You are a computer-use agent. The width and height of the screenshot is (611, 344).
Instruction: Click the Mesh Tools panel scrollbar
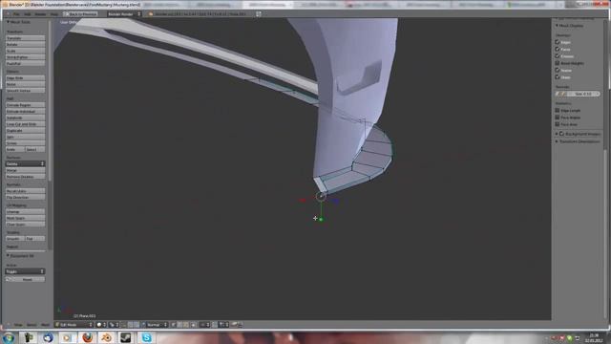point(50,100)
